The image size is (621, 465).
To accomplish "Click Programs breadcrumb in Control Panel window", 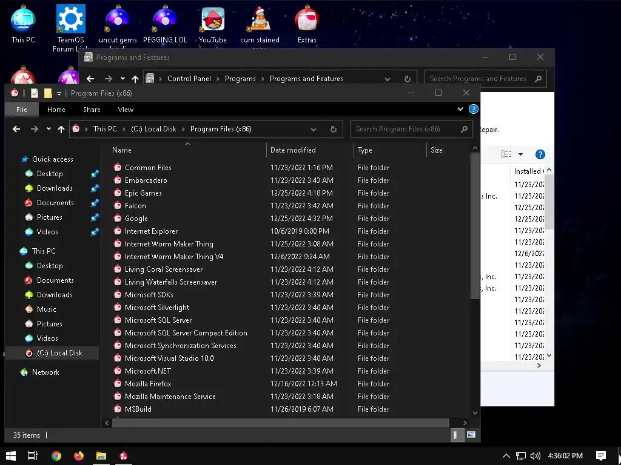I will click(x=240, y=79).
